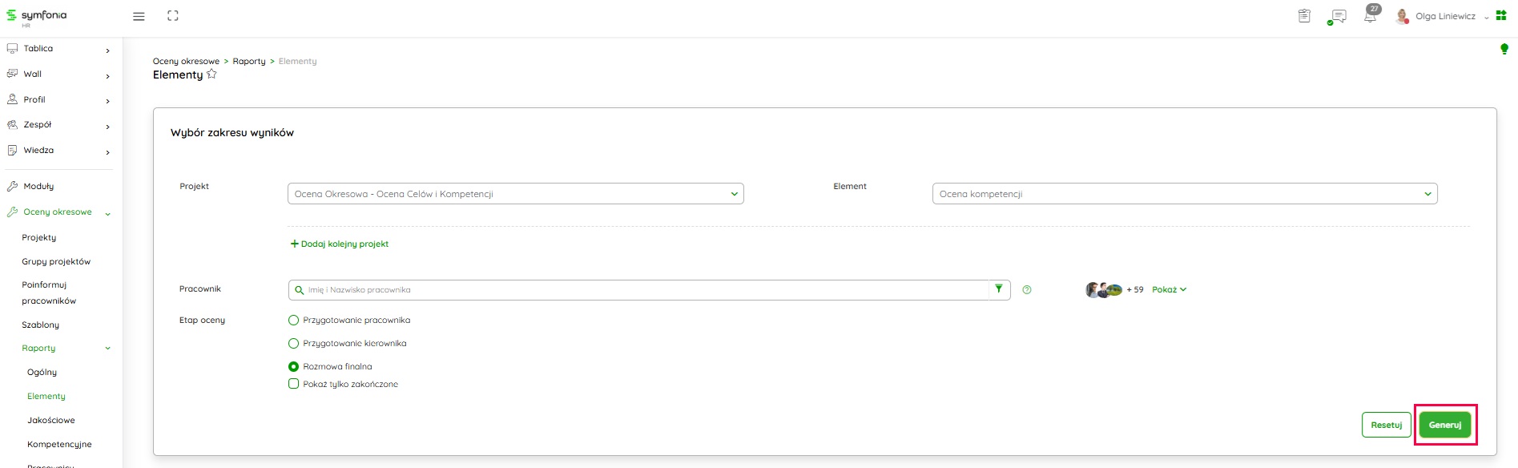Open the notifications bell
This screenshot has height=468, width=1518.
click(x=1371, y=16)
